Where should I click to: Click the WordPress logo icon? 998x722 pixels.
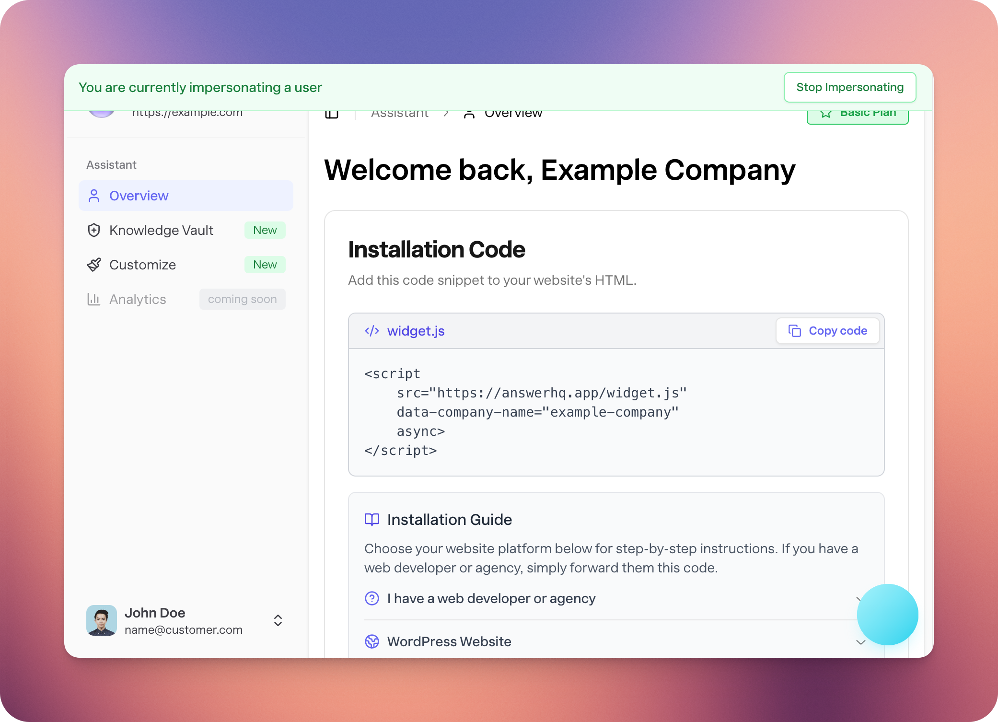click(372, 641)
